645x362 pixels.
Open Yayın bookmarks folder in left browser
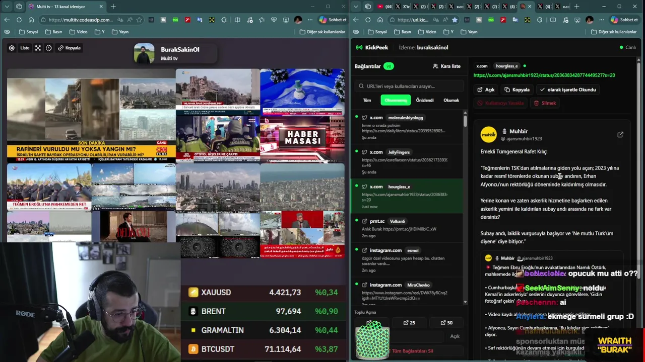pyautogui.click(x=120, y=32)
